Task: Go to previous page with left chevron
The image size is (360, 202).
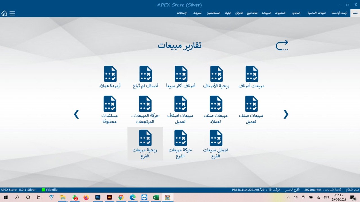Action: point(76,114)
